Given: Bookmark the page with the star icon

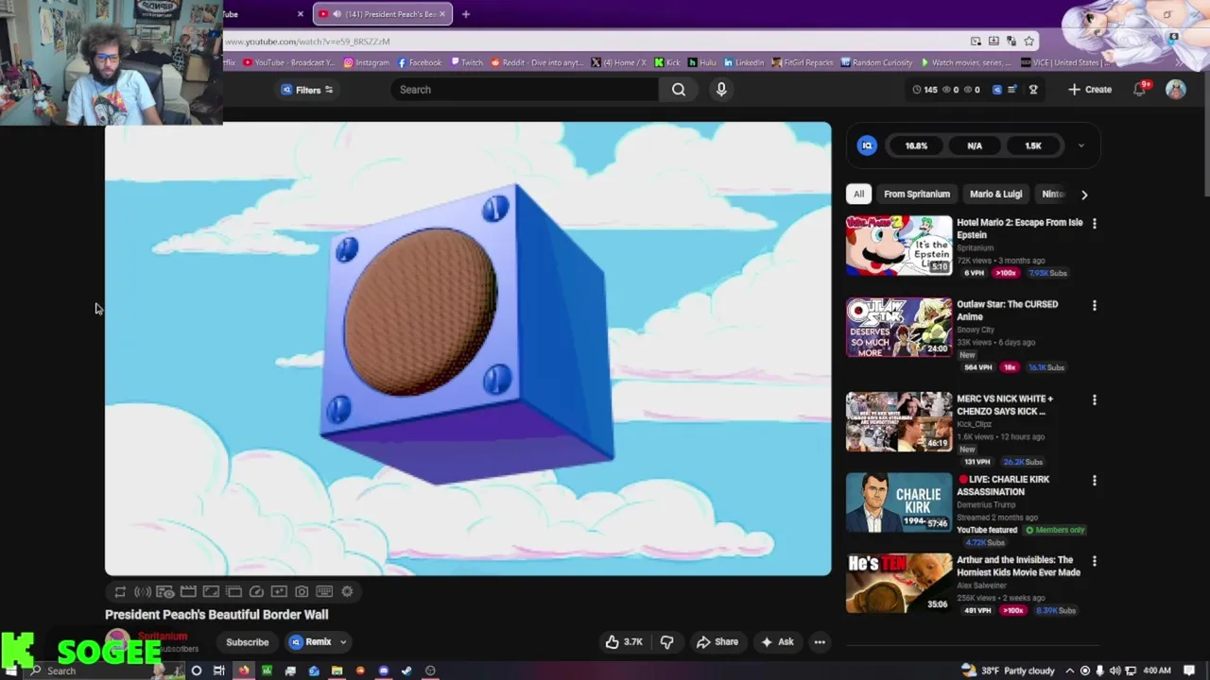Looking at the screenshot, I should [x=1029, y=42].
